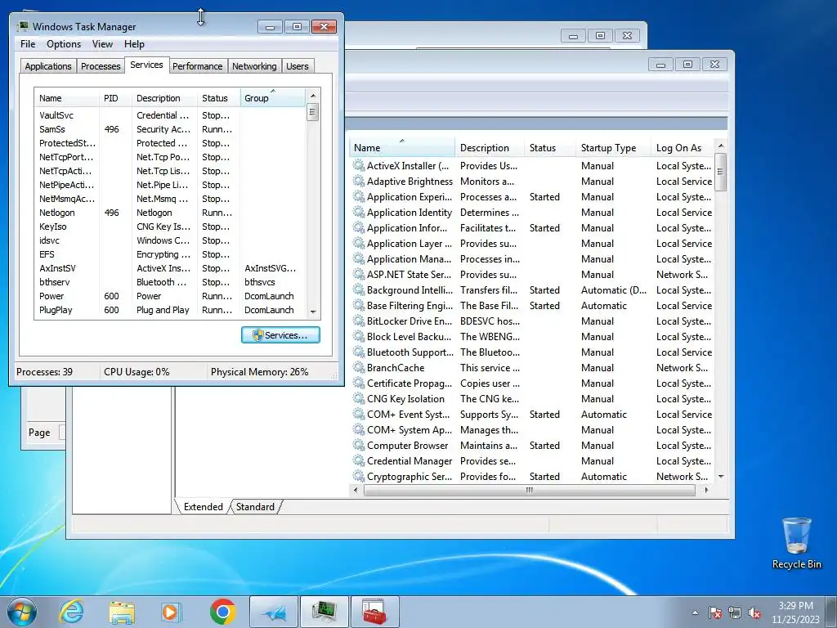Select Extended tab in Services window
This screenshot has height=628, width=837.
coord(203,507)
